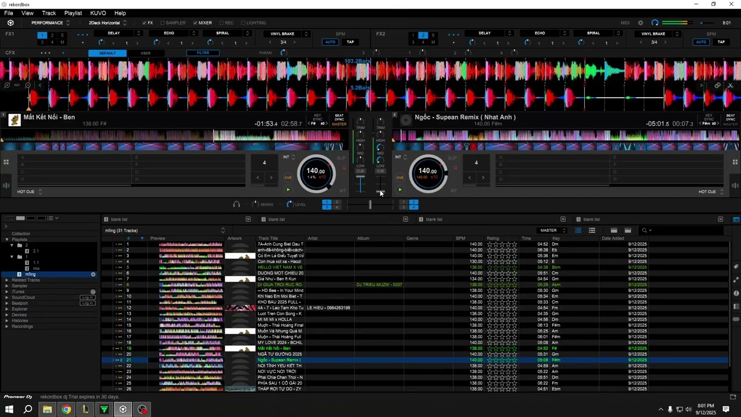Enable the LIGHTING checkbox

pyautogui.click(x=243, y=23)
